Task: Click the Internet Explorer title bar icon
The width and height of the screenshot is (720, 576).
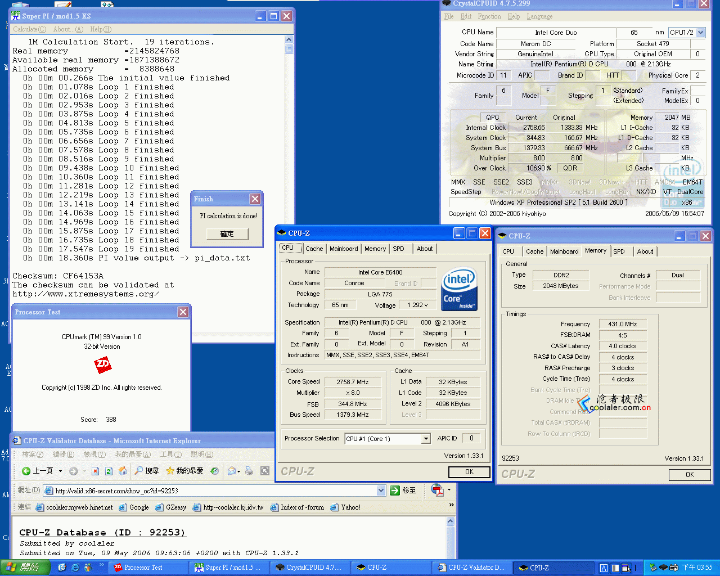Action: (16, 441)
